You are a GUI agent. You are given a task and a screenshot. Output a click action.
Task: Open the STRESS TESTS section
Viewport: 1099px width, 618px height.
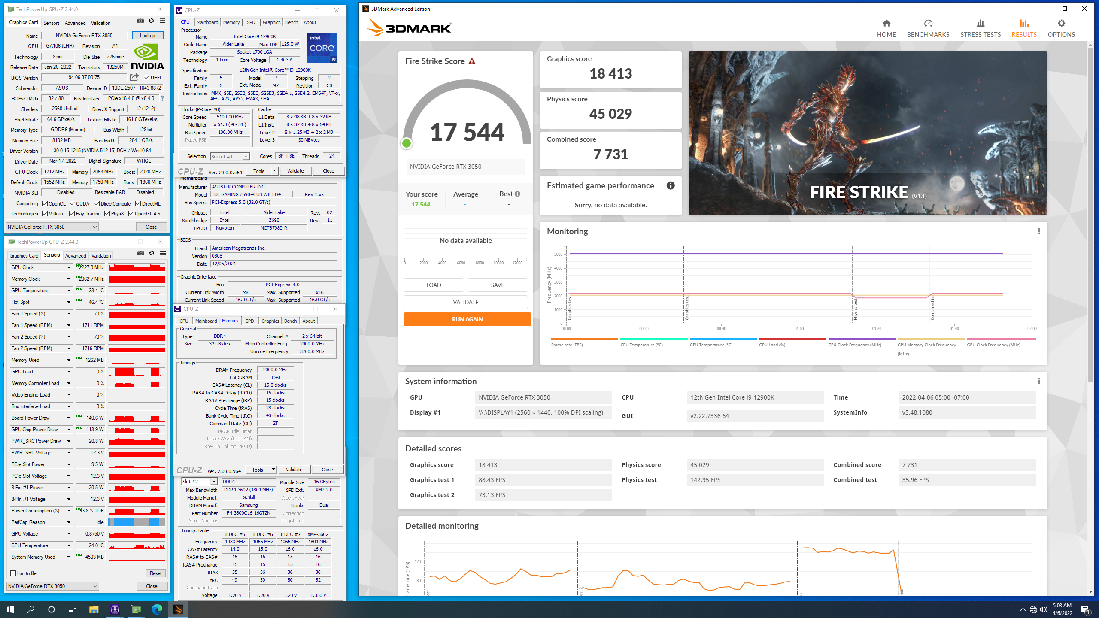pos(980,28)
